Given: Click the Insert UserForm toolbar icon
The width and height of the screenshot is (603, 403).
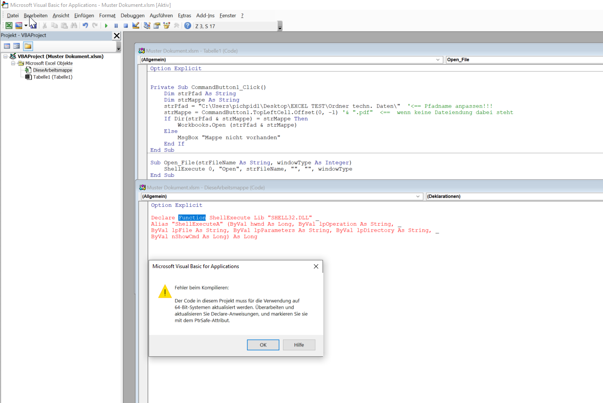Looking at the screenshot, I should 19,26.
